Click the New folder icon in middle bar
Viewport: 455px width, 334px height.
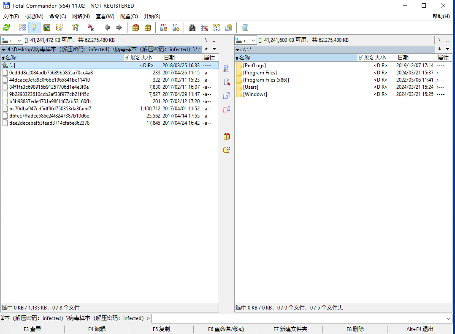(x=227, y=150)
